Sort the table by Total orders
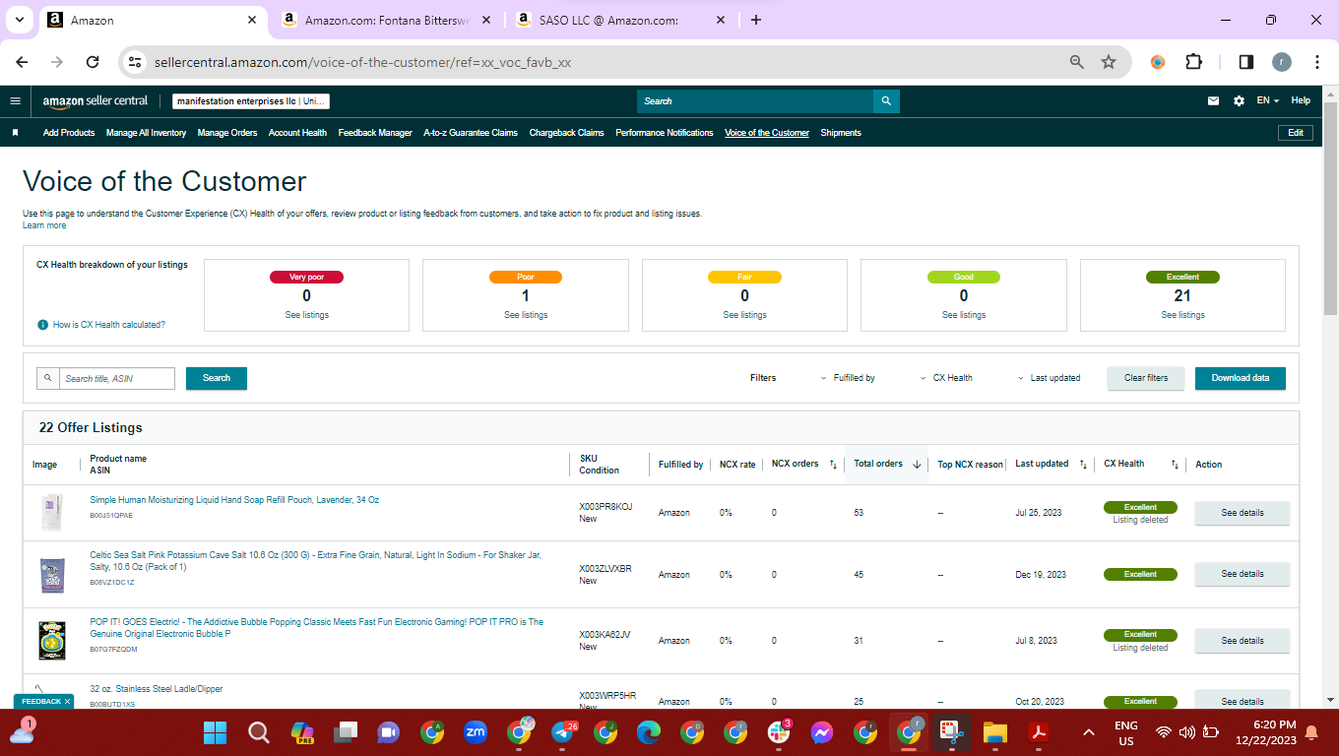 [x=917, y=465]
